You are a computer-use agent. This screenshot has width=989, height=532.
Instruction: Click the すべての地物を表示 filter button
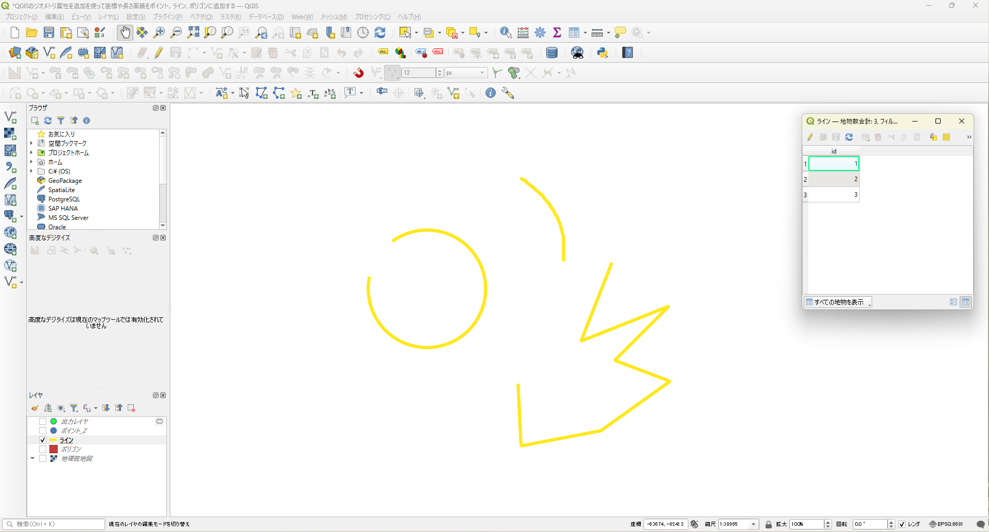coord(838,302)
